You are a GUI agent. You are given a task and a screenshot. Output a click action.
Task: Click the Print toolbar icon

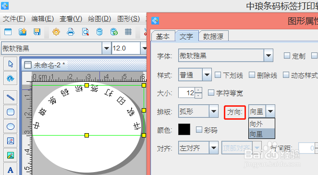coord(71,32)
